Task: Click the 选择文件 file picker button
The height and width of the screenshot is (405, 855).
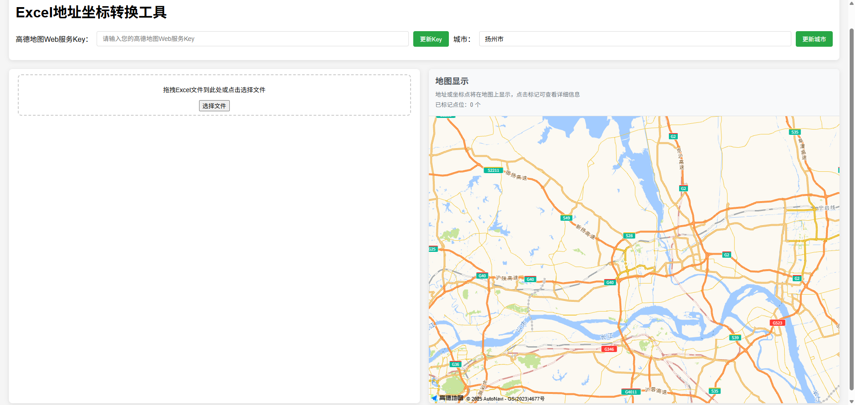Action: [x=214, y=105]
